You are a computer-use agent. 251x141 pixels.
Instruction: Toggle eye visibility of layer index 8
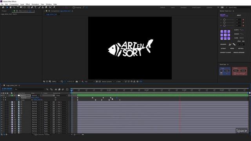pyautogui.click(x=2, y=115)
